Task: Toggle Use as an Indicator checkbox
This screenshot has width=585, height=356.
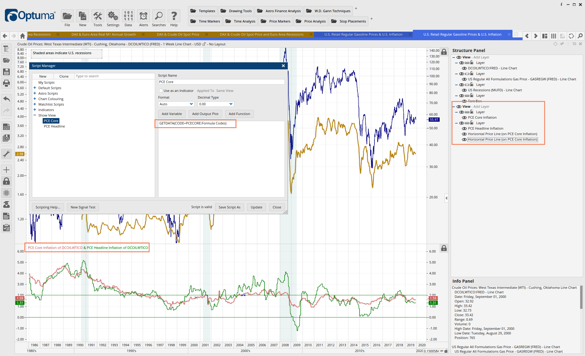Action: coord(161,91)
